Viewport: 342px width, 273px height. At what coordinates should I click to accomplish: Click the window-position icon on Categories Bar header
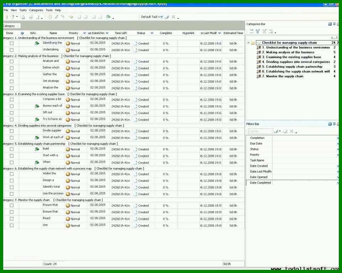click(330, 24)
